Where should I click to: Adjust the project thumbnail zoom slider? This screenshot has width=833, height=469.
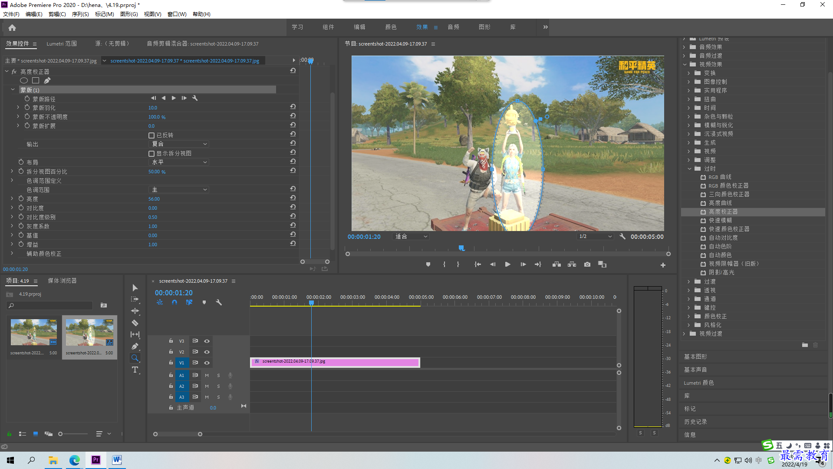click(60, 434)
